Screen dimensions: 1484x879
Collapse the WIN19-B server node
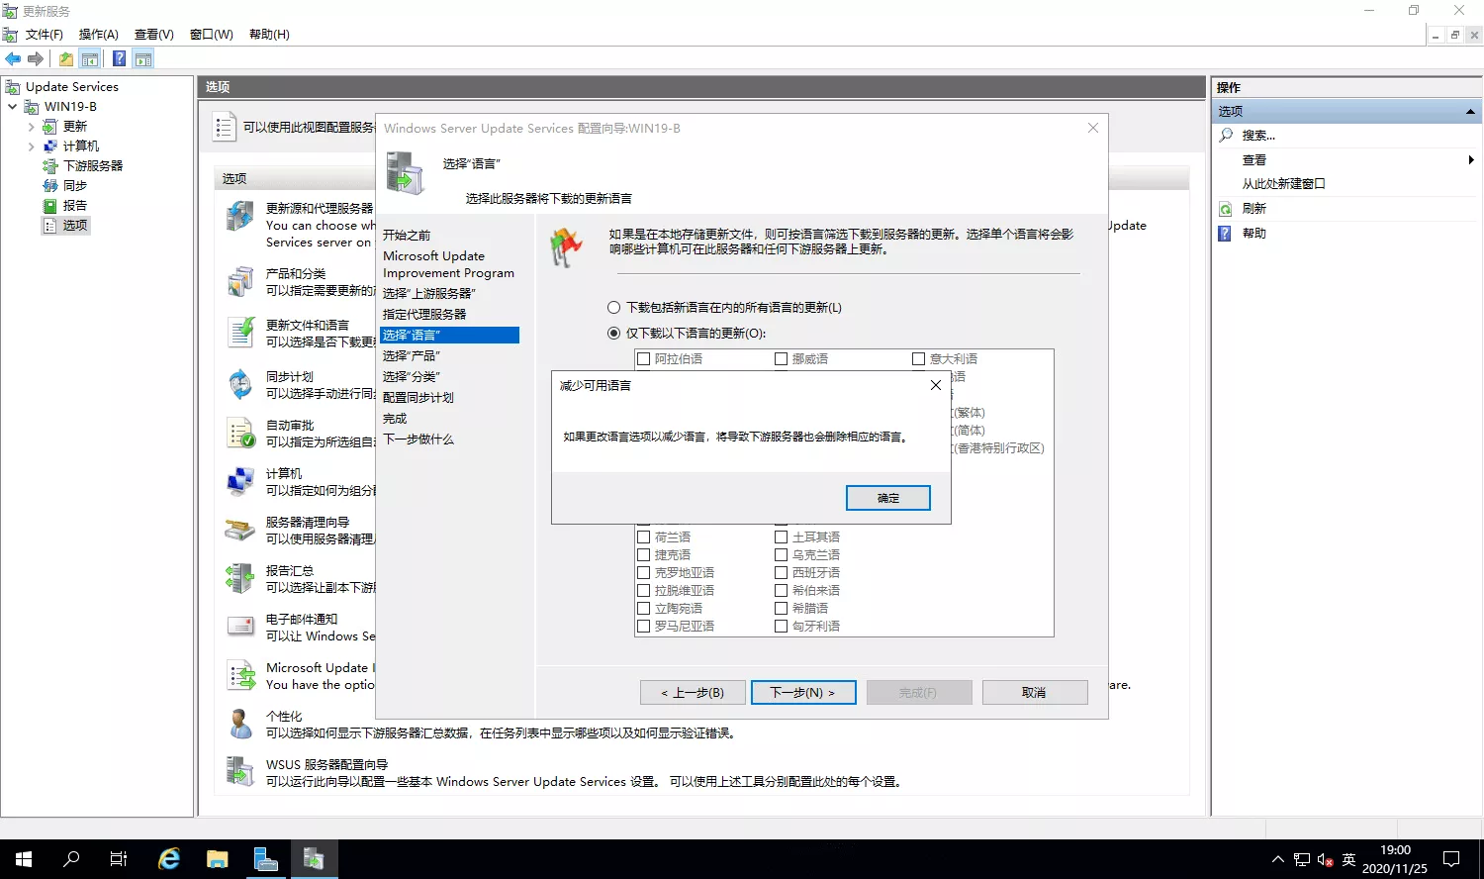(x=12, y=107)
